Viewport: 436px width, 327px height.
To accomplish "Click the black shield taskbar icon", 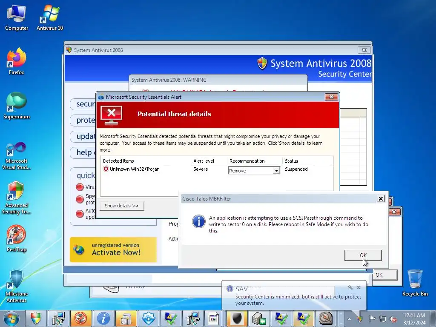I will 237,318.
